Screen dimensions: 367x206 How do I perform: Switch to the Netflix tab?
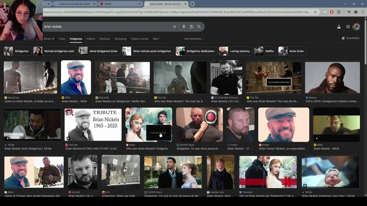coord(120,4)
